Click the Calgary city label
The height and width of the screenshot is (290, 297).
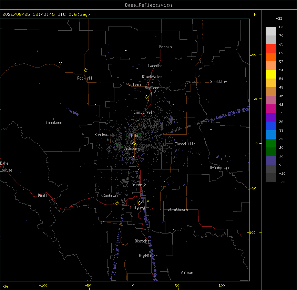coord(137,208)
